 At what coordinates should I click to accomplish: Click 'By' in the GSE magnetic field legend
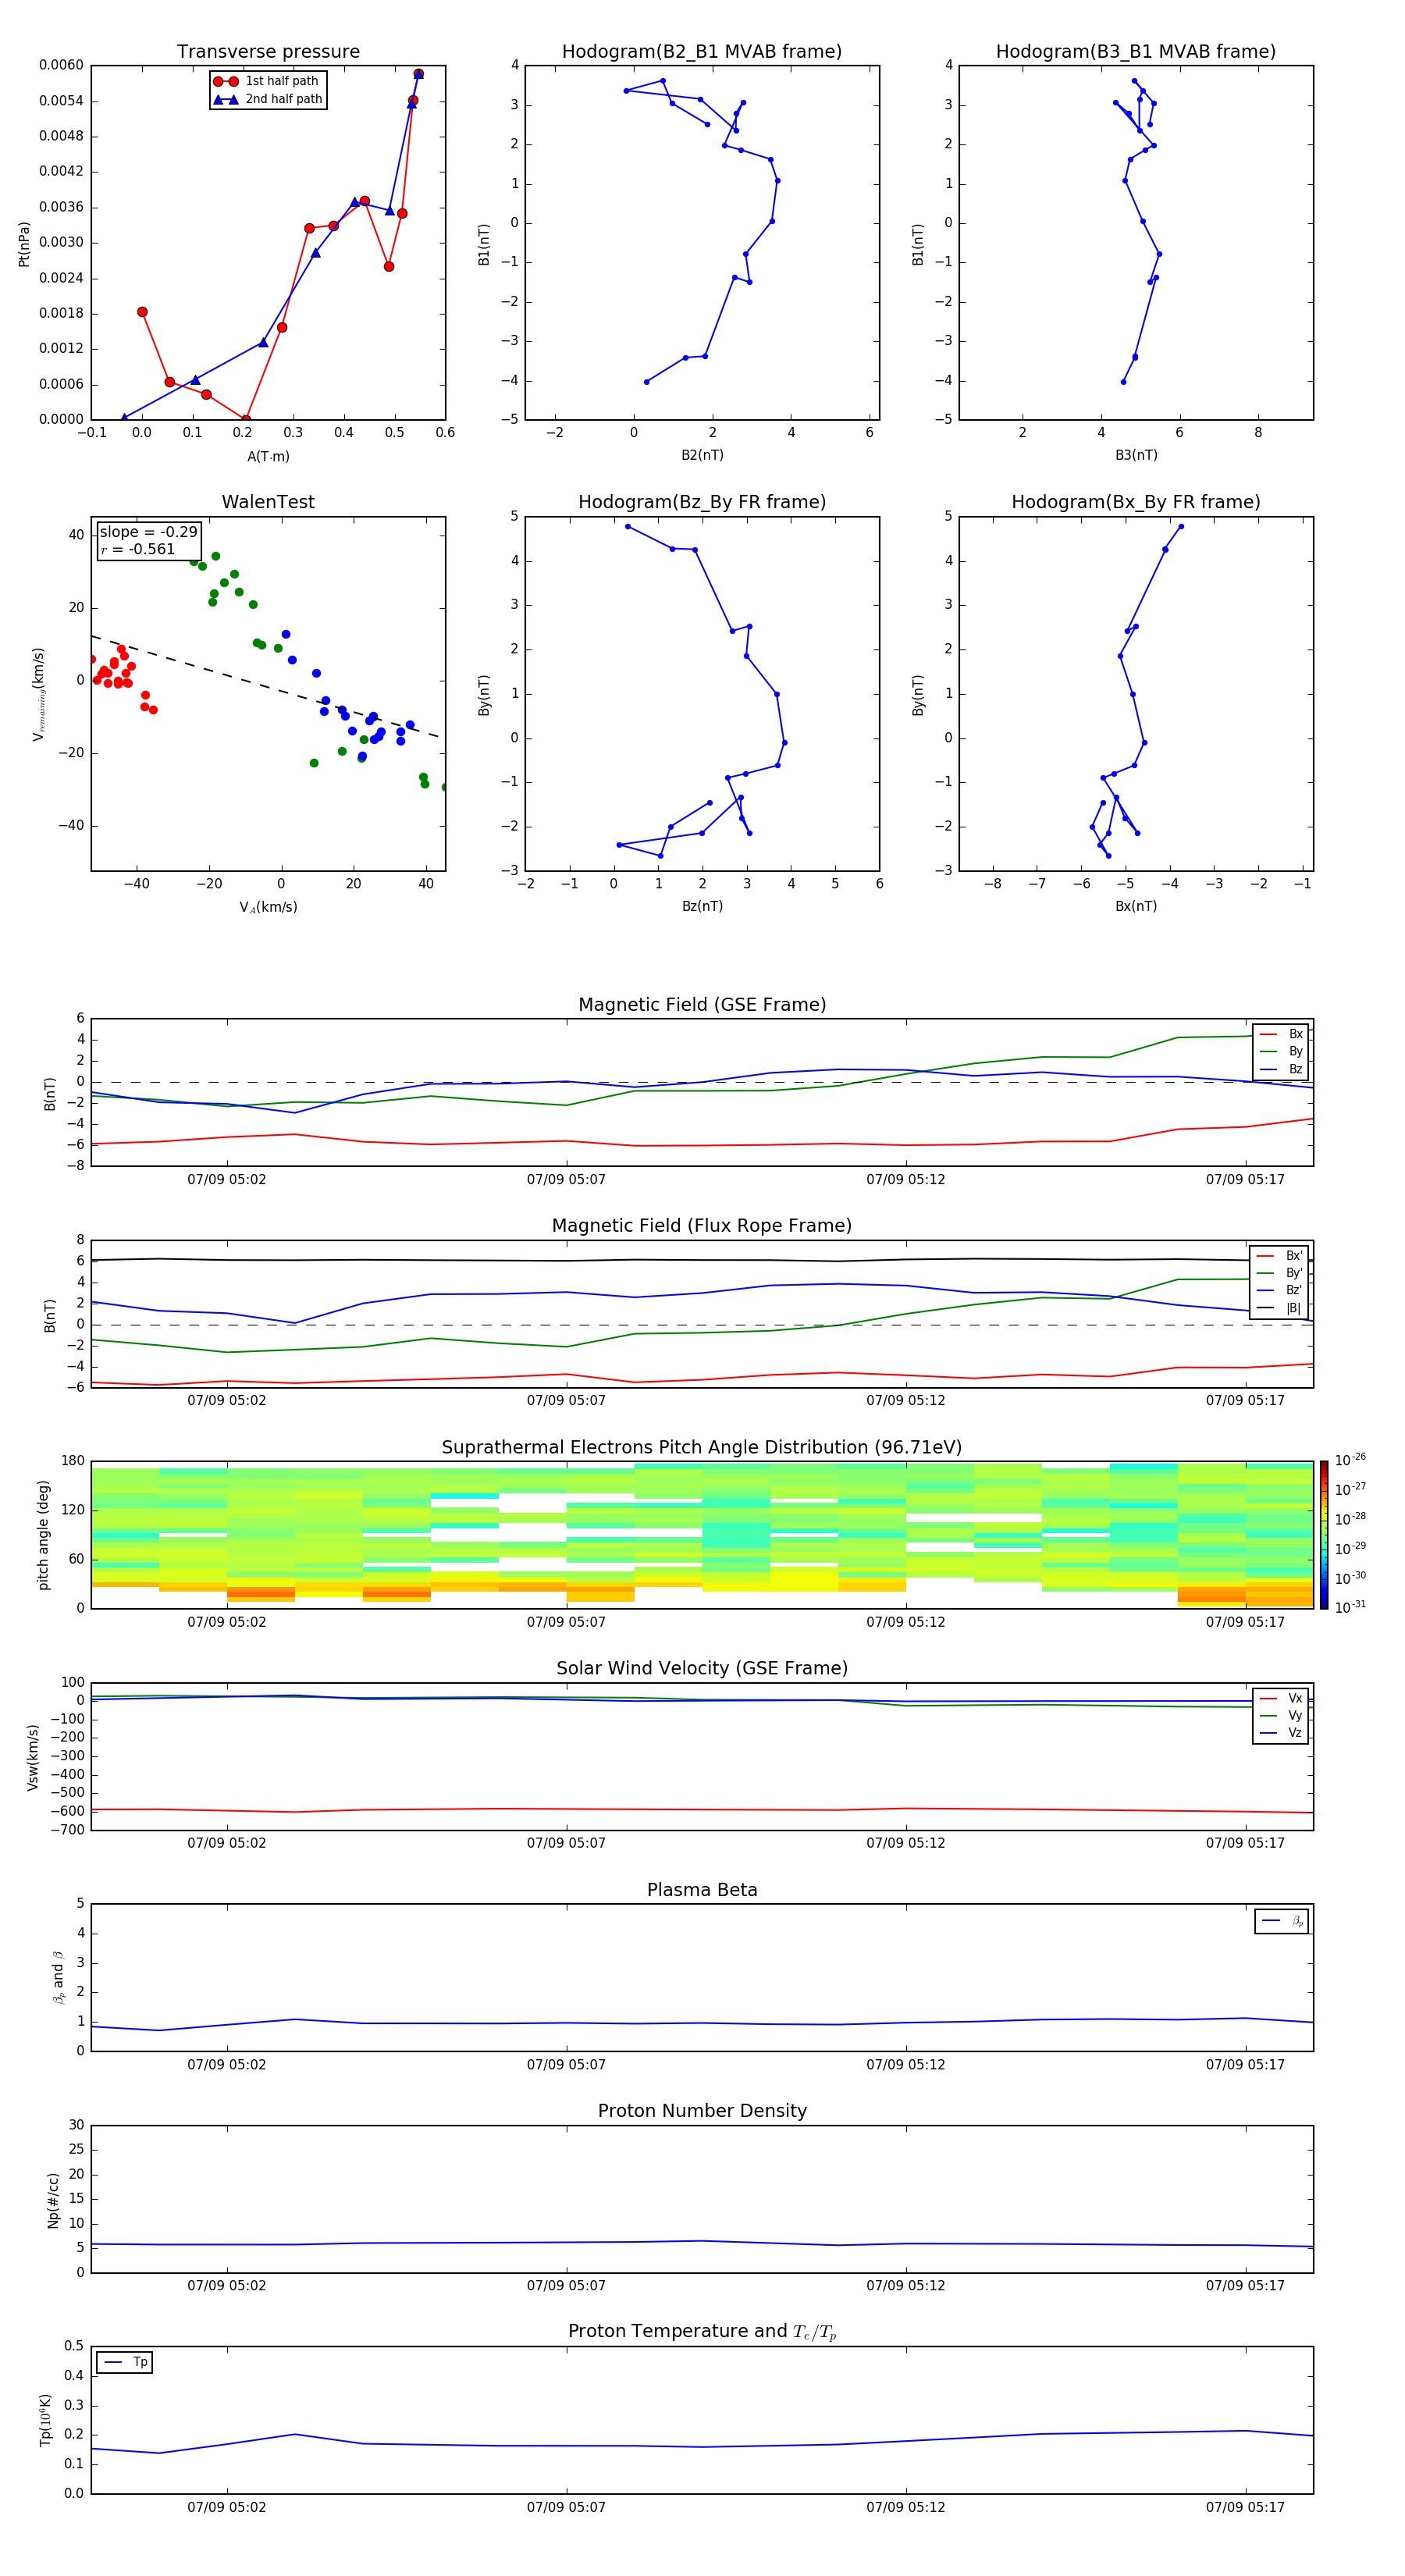pos(1282,1051)
